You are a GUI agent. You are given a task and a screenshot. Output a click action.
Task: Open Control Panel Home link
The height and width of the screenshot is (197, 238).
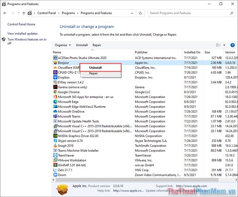coord(21,24)
